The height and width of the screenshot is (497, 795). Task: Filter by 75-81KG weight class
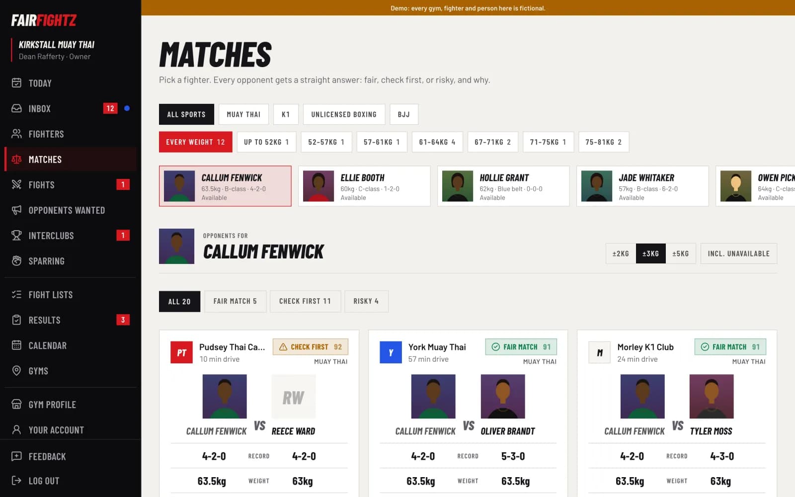click(x=604, y=142)
